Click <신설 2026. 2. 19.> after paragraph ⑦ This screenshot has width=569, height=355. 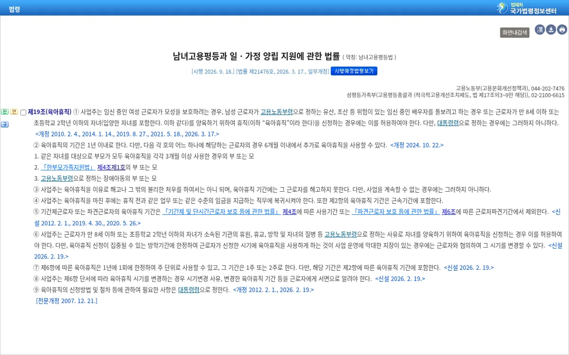[x=469, y=267]
